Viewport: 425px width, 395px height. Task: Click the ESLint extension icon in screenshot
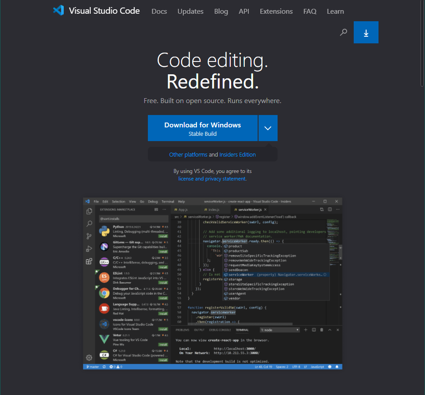point(104,277)
